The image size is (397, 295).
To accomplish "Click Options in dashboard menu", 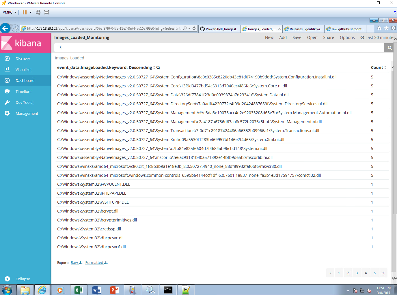I will (347, 37).
